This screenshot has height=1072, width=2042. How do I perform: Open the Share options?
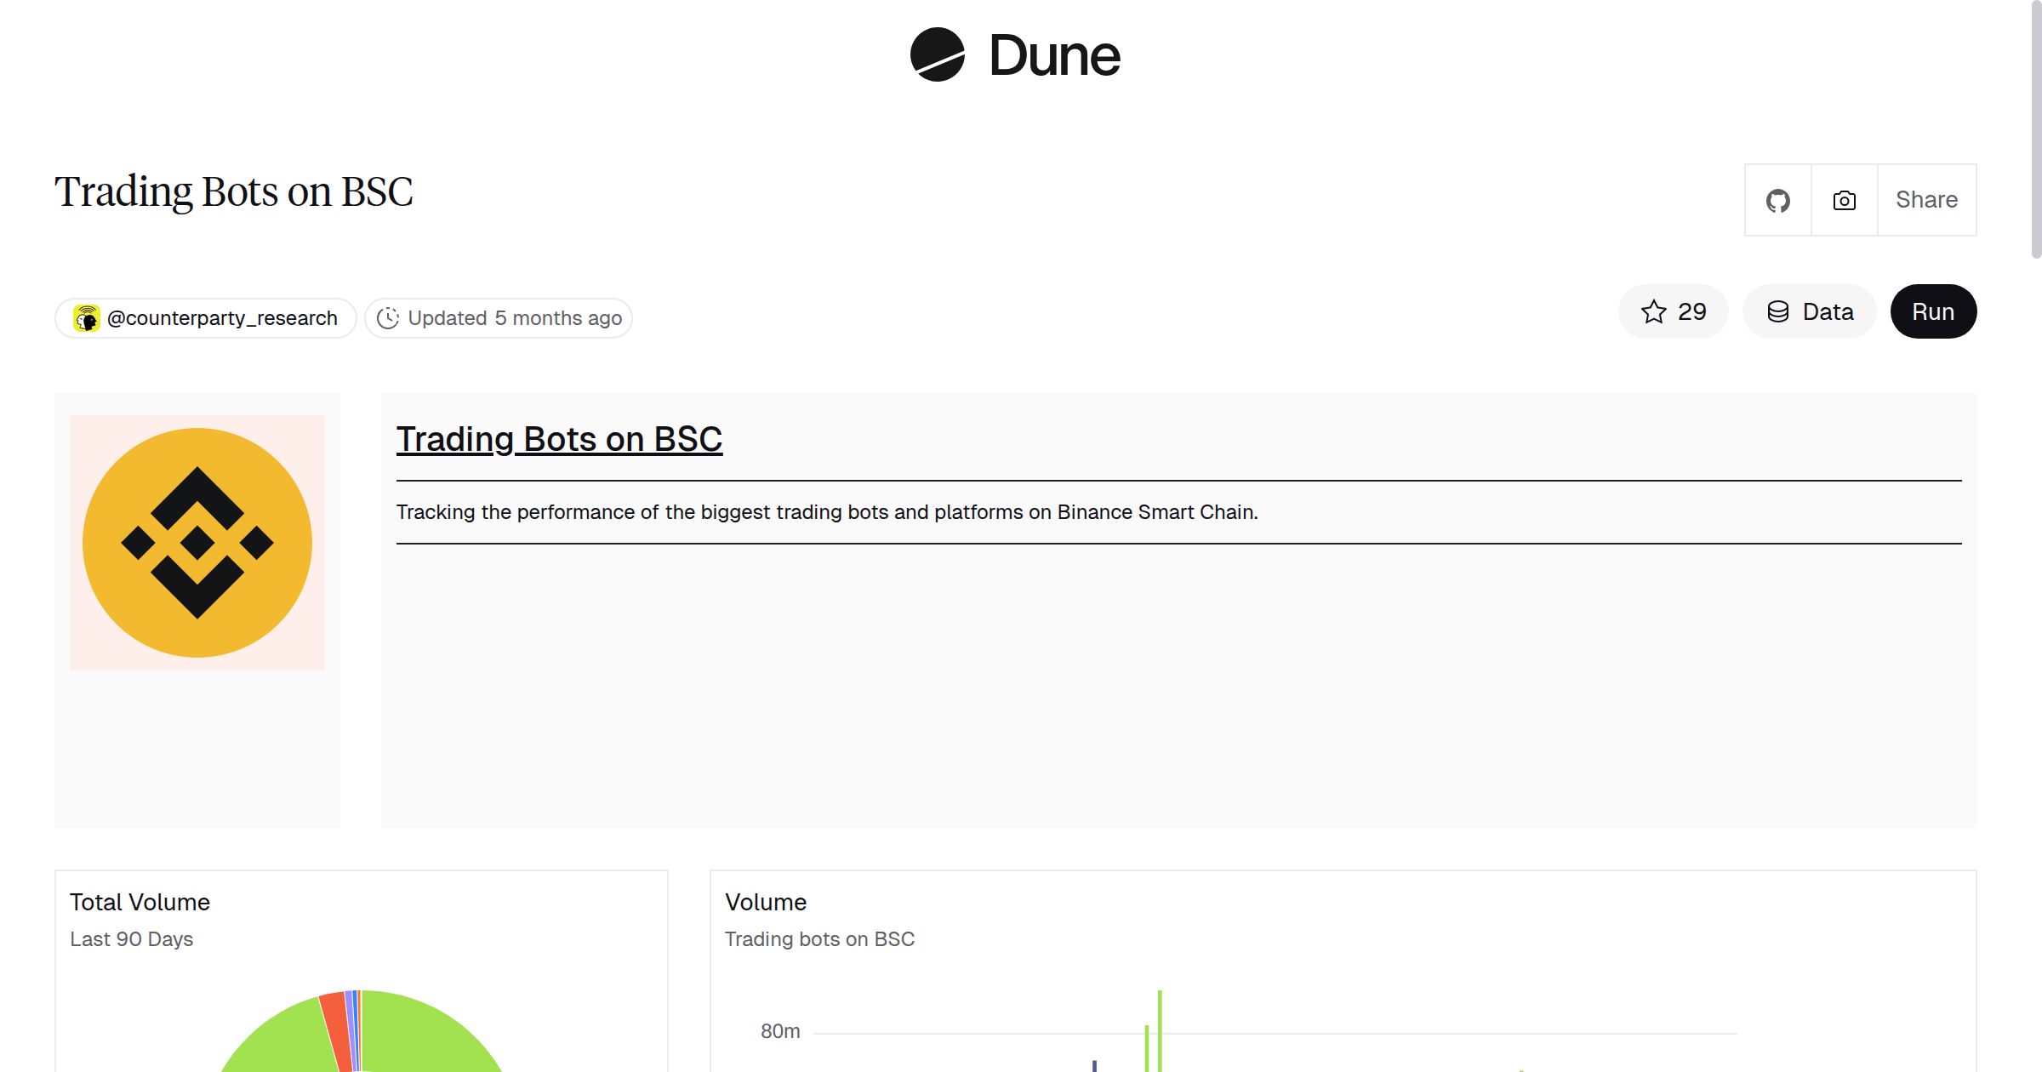click(x=1926, y=199)
